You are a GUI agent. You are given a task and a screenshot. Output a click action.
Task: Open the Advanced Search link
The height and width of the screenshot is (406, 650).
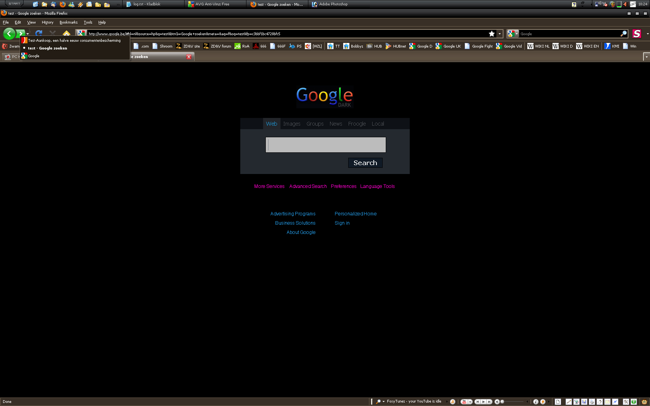308,186
